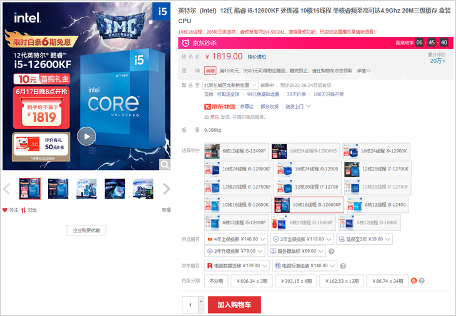The height and width of the screenshot is (316, 456).
Task: Select the second product thumbnail
Action: pos(58,189)
